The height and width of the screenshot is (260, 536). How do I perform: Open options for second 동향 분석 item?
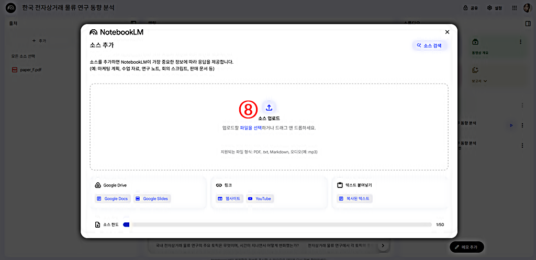[522, 146]
